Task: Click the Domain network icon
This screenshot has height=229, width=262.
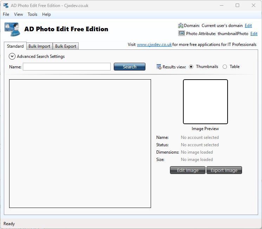Action: click(x=181, y=26)
